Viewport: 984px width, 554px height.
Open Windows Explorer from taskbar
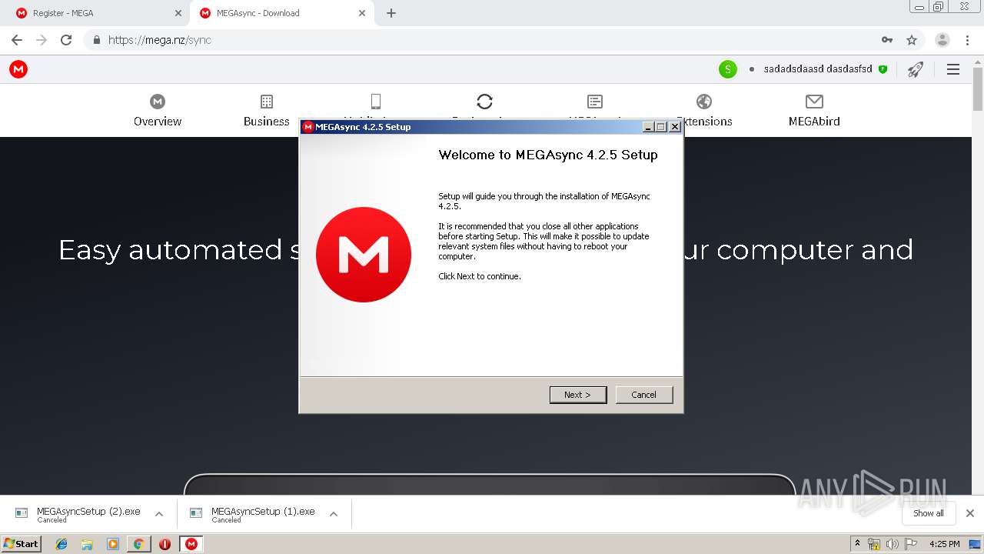[x=87, y=544]
